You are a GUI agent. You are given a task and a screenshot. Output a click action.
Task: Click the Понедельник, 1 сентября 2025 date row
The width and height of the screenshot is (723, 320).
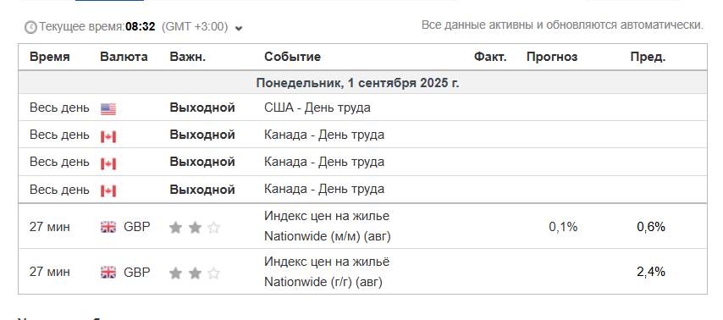click(x=362, y=83)
